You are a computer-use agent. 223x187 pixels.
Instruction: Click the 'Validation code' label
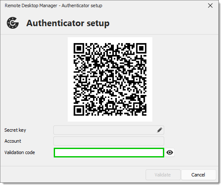19,152
